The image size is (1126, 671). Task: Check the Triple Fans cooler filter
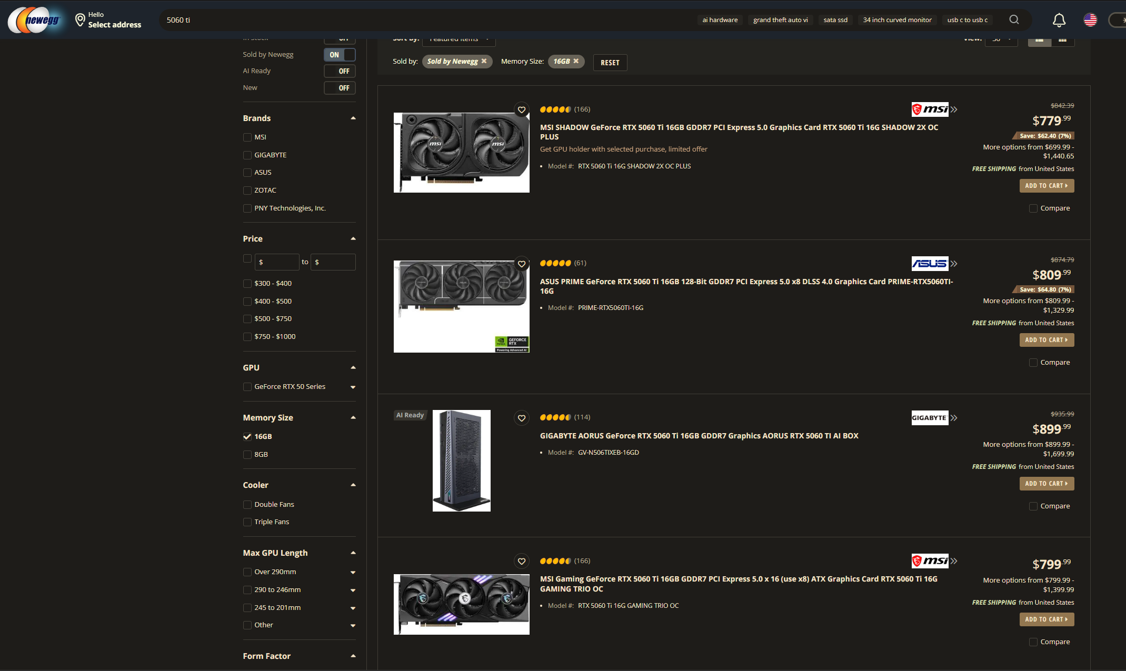click(x=247, y=522)
